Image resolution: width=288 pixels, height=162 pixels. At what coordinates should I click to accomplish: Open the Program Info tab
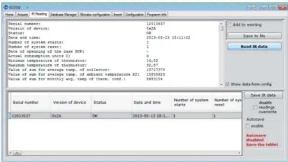coord(157,15)
